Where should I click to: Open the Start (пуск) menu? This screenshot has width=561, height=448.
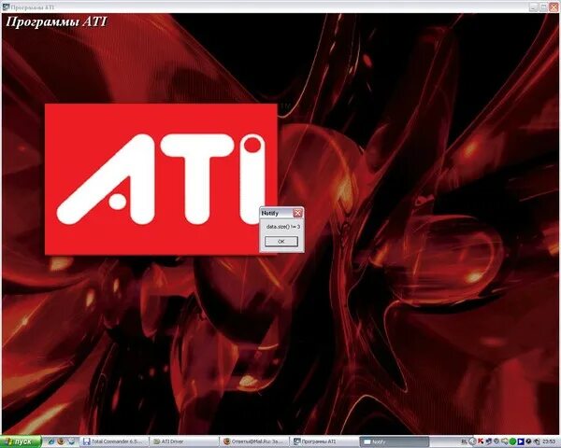pos(21,441)
